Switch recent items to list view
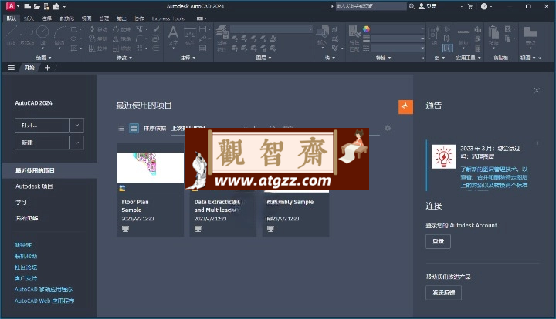 click(x=121, y=128)
